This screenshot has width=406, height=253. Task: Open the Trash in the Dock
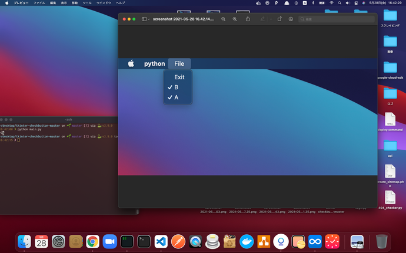click(x=381, y=242)
